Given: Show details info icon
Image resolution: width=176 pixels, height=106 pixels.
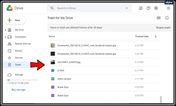Looking at the screenshot, I should tap(167, 18).
